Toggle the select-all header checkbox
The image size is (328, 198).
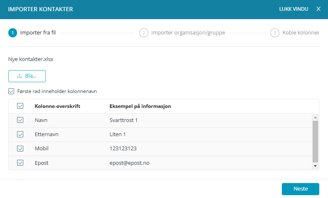[20, 106]
